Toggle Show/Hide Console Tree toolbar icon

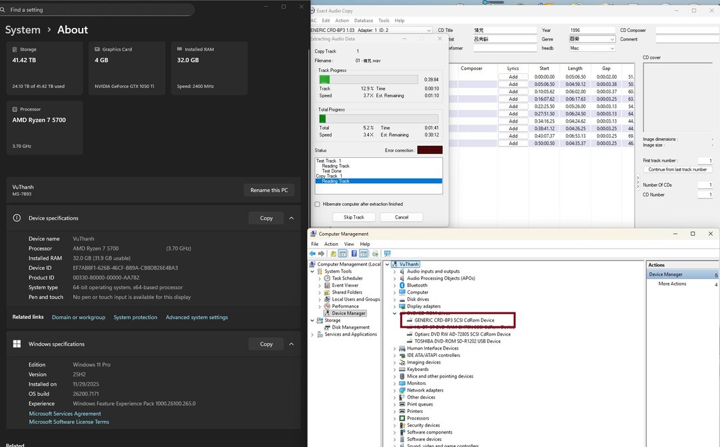342,254
